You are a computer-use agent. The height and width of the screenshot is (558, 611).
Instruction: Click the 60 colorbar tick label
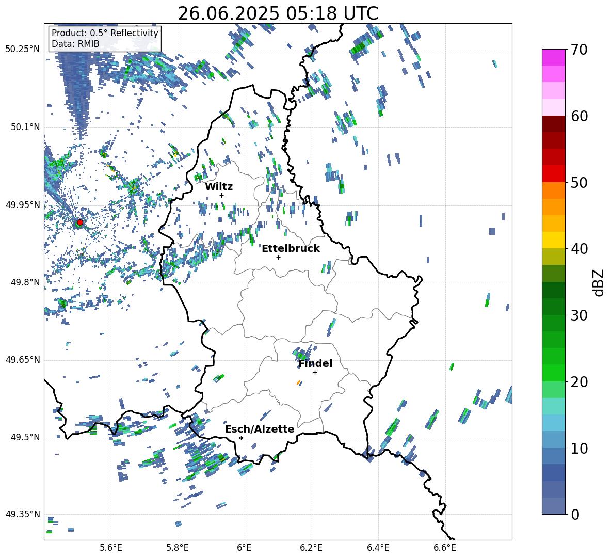580,116
